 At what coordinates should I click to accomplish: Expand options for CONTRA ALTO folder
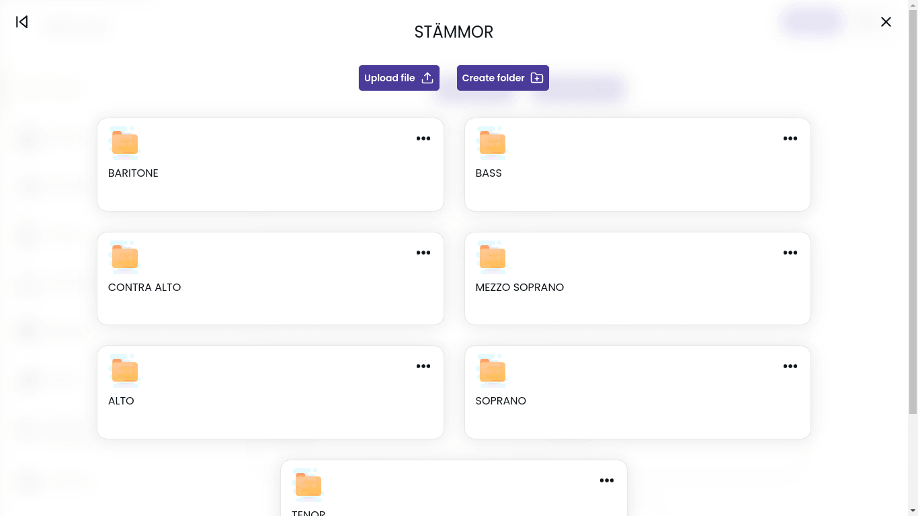tap(423, 253)
